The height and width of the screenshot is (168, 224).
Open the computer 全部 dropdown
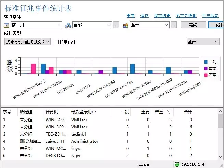[x=92, y=25]
